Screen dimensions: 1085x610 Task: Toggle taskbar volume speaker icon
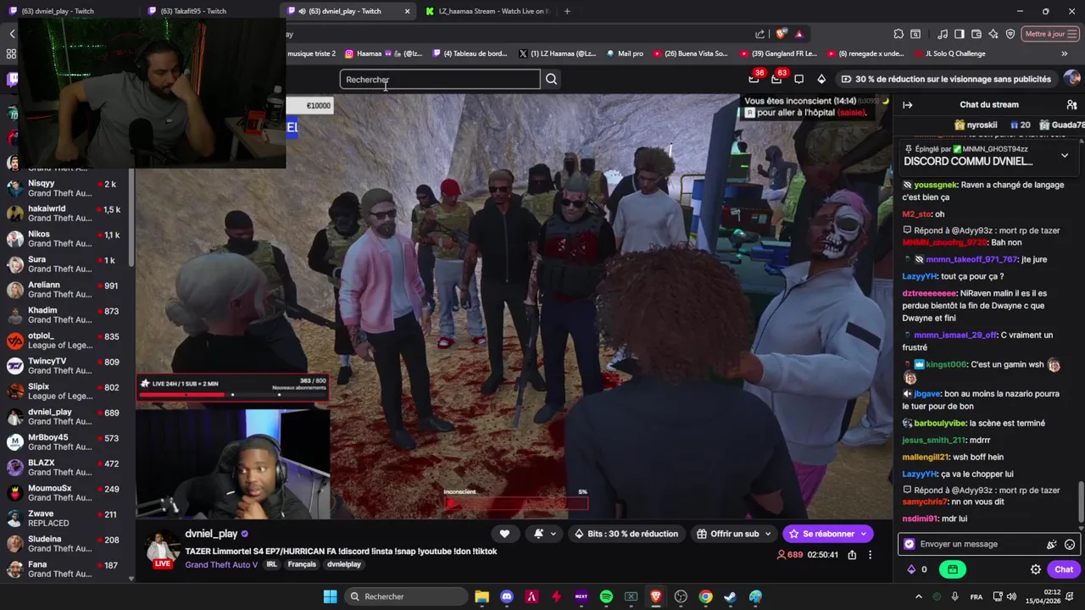click(1011, 596)
